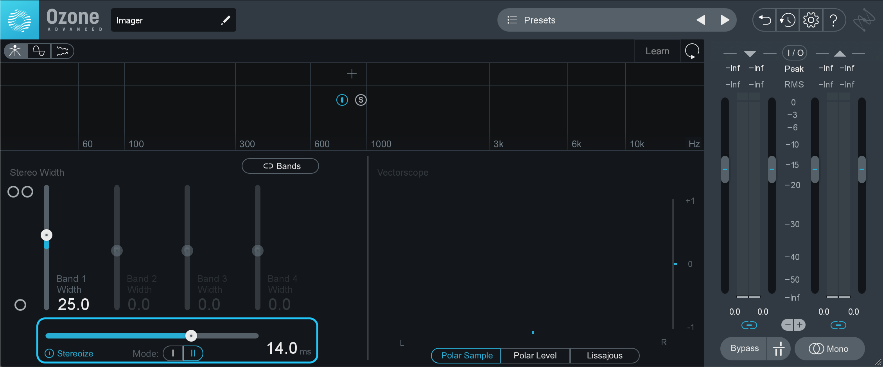This screenshot has width=883, height=367.
Task: Click the Band 3 Width slider handle
Action: pyautogui.click(x=187, y=250)
